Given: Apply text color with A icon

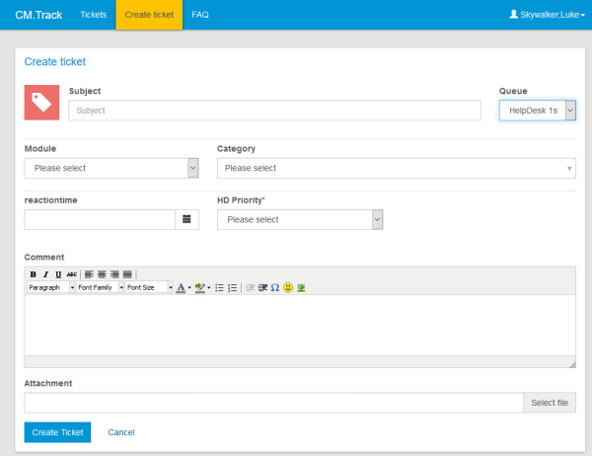Looking at the screenshot, I should [x=181, y=287].
